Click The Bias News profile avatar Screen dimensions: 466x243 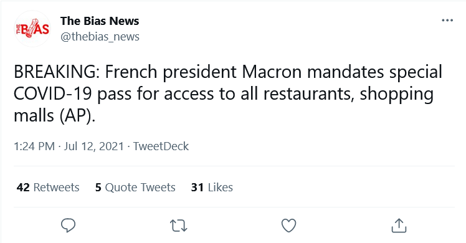[32, 29]
